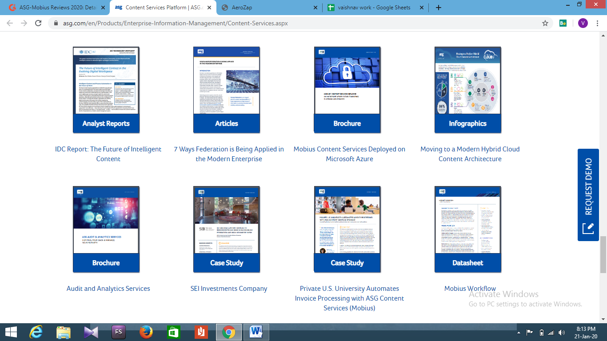Viewport: 607px width, 341px height.
Task: Open 7 Ways Federation is Being Applied link
Action: coord(229,154)
